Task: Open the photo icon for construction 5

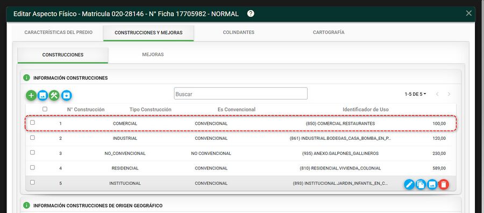Action: tap(432, 184)
